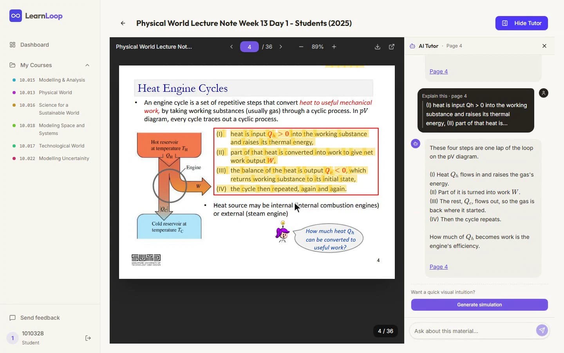Viewport: 564px width, 353px height.
Task: Go back using the arrow beside the title
Action: [x=123, y=23]
